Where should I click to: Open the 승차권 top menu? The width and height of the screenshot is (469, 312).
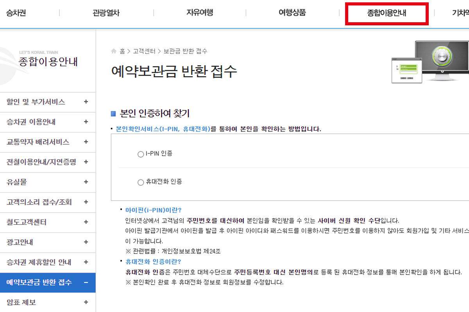(x=16, y=13)
